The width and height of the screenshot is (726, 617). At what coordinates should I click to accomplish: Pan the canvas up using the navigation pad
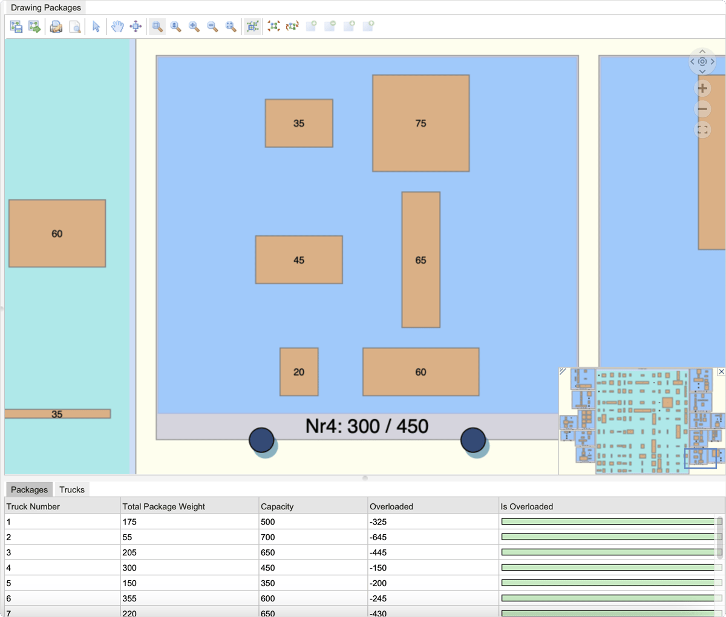[x=702, y=51]
